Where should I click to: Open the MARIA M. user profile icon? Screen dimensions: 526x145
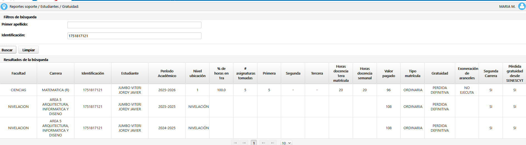coord(522,6)
